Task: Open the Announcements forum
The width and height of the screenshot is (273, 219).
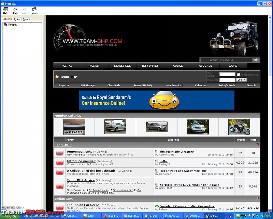Action: pos(80,152)
